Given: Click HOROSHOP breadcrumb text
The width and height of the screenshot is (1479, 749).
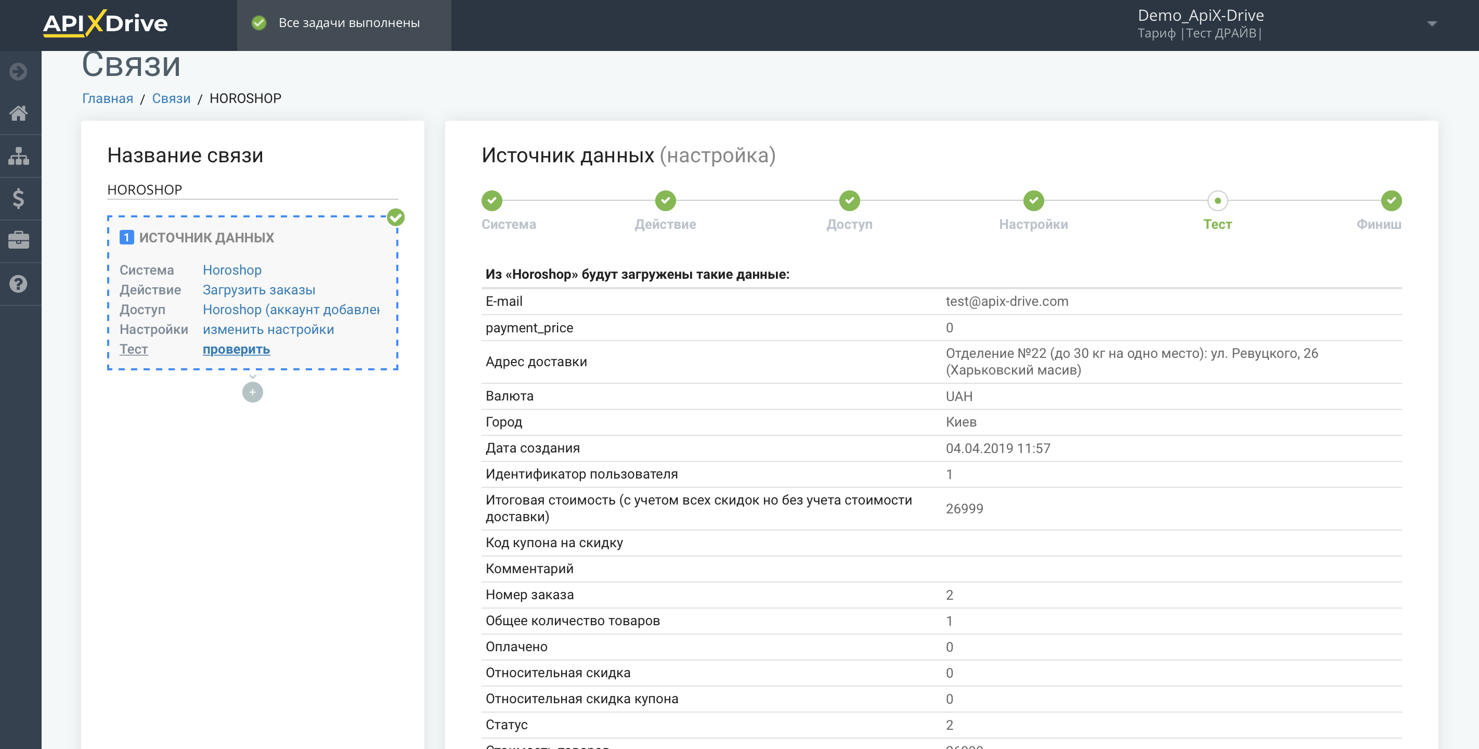Looking at the screenshot, I should (245, 98).
